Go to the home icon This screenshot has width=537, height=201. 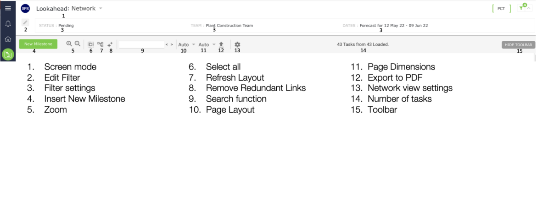point(8,39)
